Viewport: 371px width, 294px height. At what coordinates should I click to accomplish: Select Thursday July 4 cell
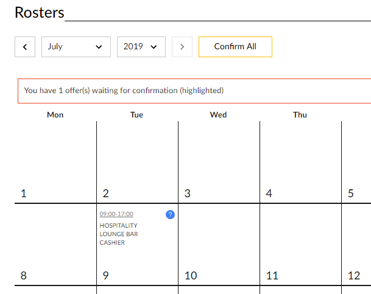(300, 162)
